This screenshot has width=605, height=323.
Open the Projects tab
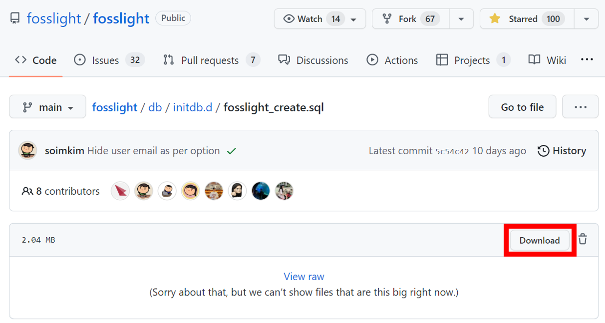point(473,60)
